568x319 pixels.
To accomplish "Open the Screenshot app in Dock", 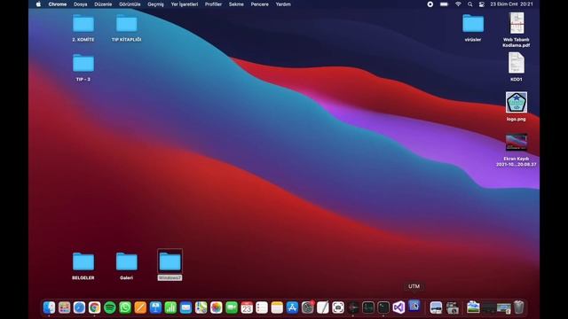I will [x=338, y=307].
